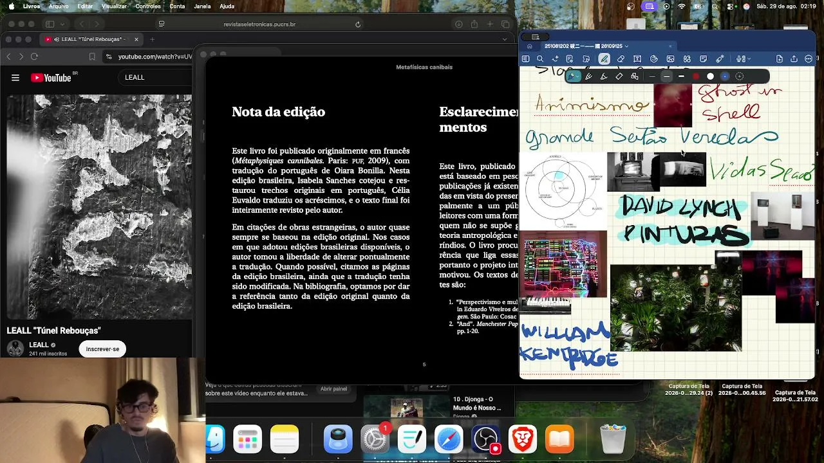The image size is (824, 463).
Task: Click the share icon in the notes app
Action: 794,59
